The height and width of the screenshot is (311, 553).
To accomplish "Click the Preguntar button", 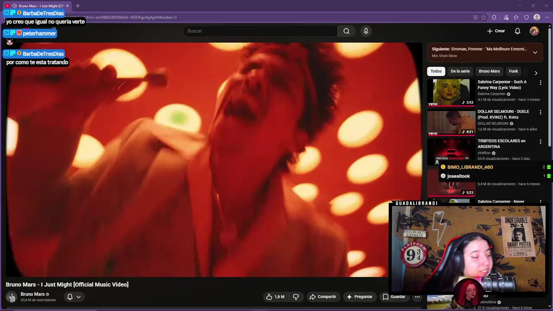I will 359,297.
